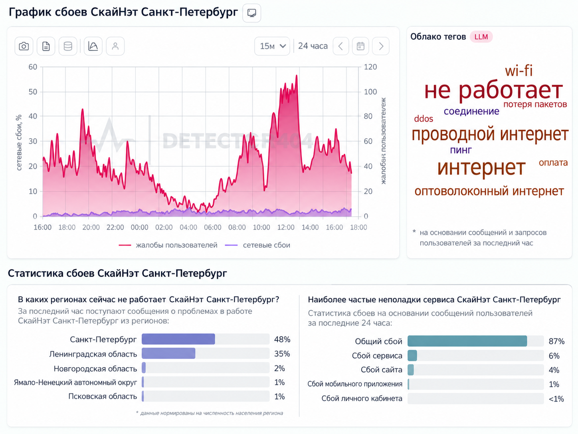The height and width of the screenshot is (434, 578).
Task: Click the Псковская область region label
Action: (103, 396)
